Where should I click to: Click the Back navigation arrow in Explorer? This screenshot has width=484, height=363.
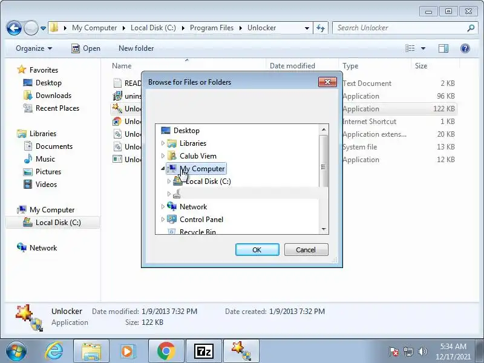14,28
